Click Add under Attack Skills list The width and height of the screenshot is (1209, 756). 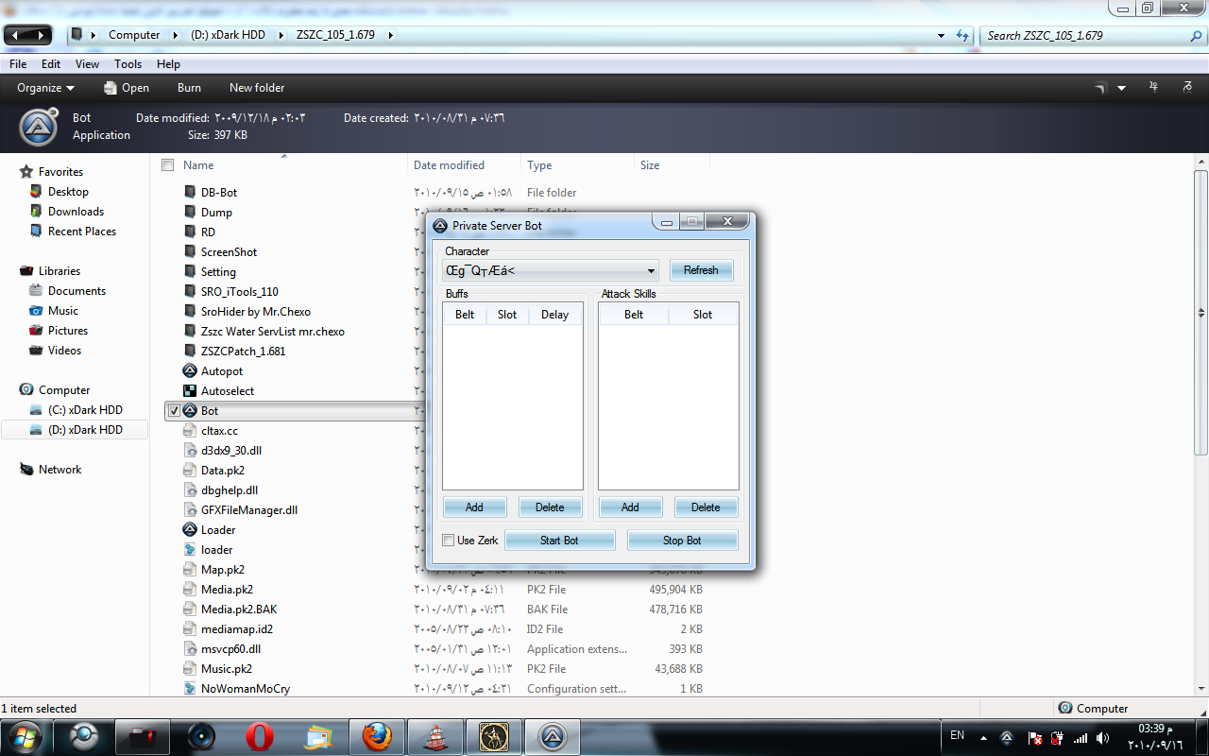tap(630, 507)
